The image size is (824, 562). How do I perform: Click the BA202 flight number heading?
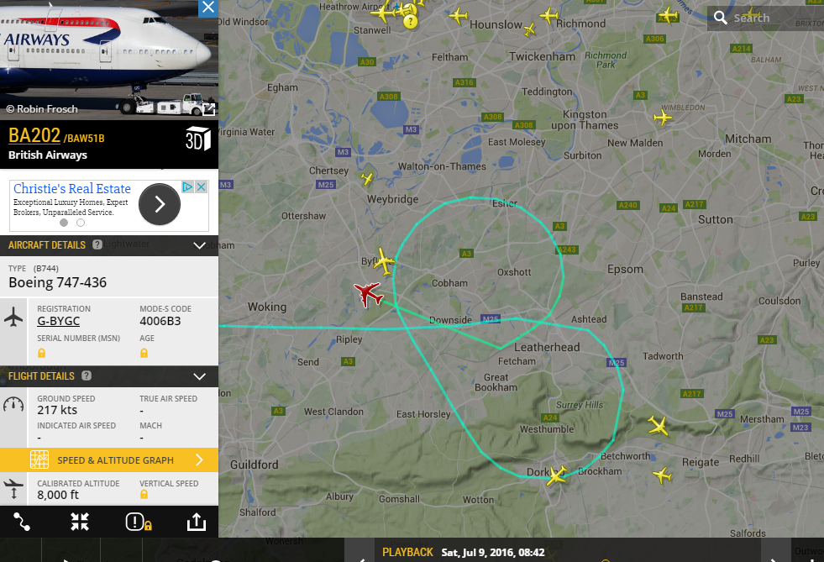(x=34, y=135)
